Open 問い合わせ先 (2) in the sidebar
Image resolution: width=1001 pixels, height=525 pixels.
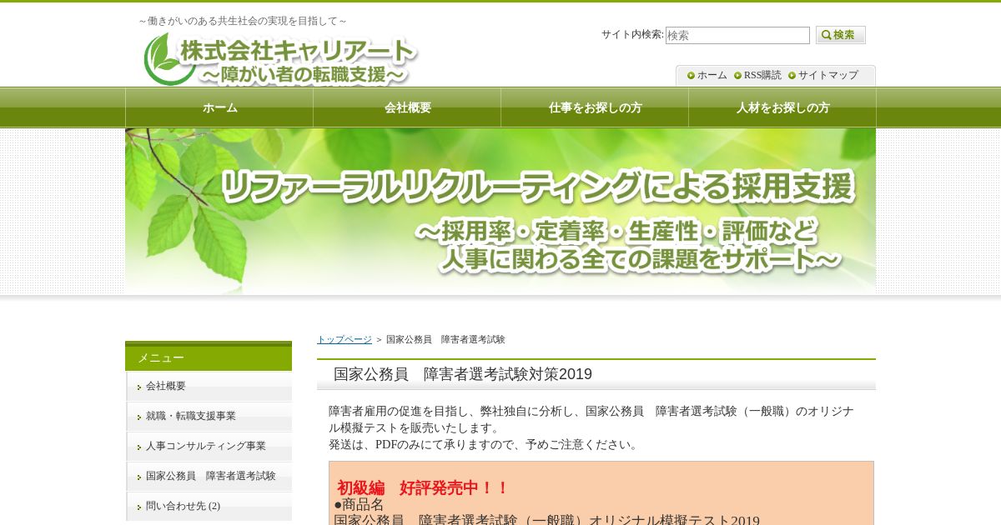(x=209, y=507)
